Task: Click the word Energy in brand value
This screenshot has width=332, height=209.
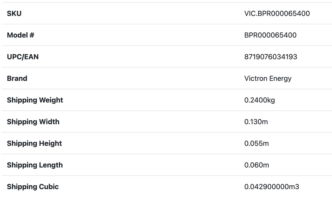Action: coord(281,79)
